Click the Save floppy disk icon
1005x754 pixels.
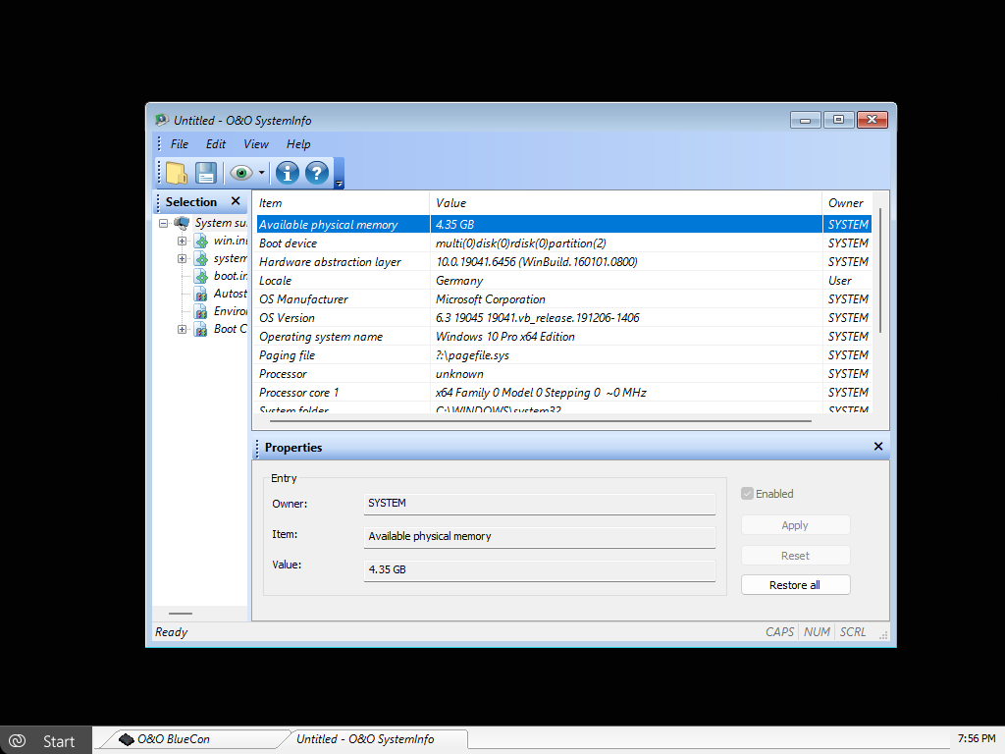click(205, 174)
